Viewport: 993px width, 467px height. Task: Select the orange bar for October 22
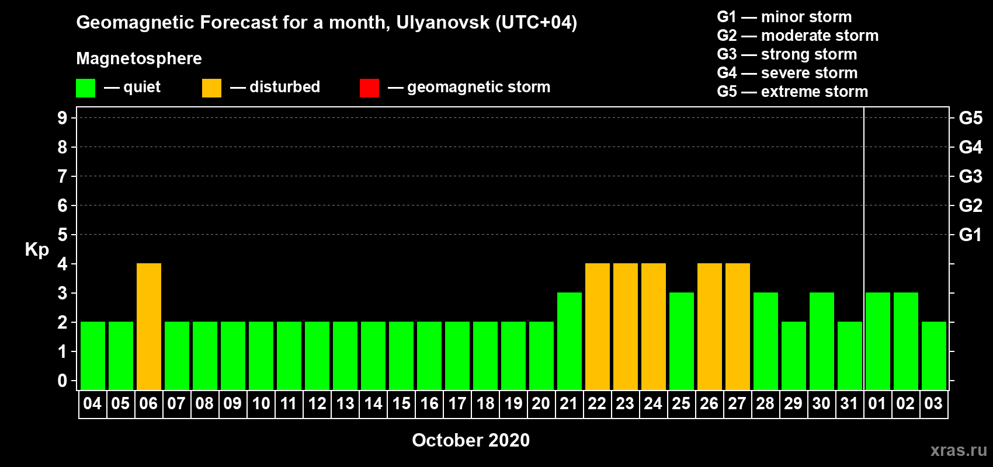(598, 326)
